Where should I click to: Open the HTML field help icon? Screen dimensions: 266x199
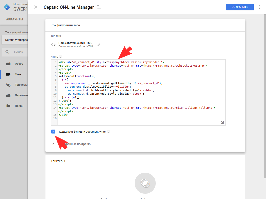click(x=60, y=57)
